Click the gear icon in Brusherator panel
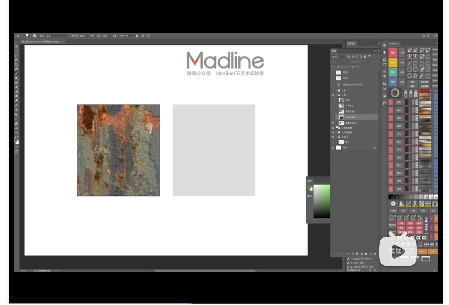The height and width of the screenshot is (305, 449). pyautogui.click(x=393, y=204)
